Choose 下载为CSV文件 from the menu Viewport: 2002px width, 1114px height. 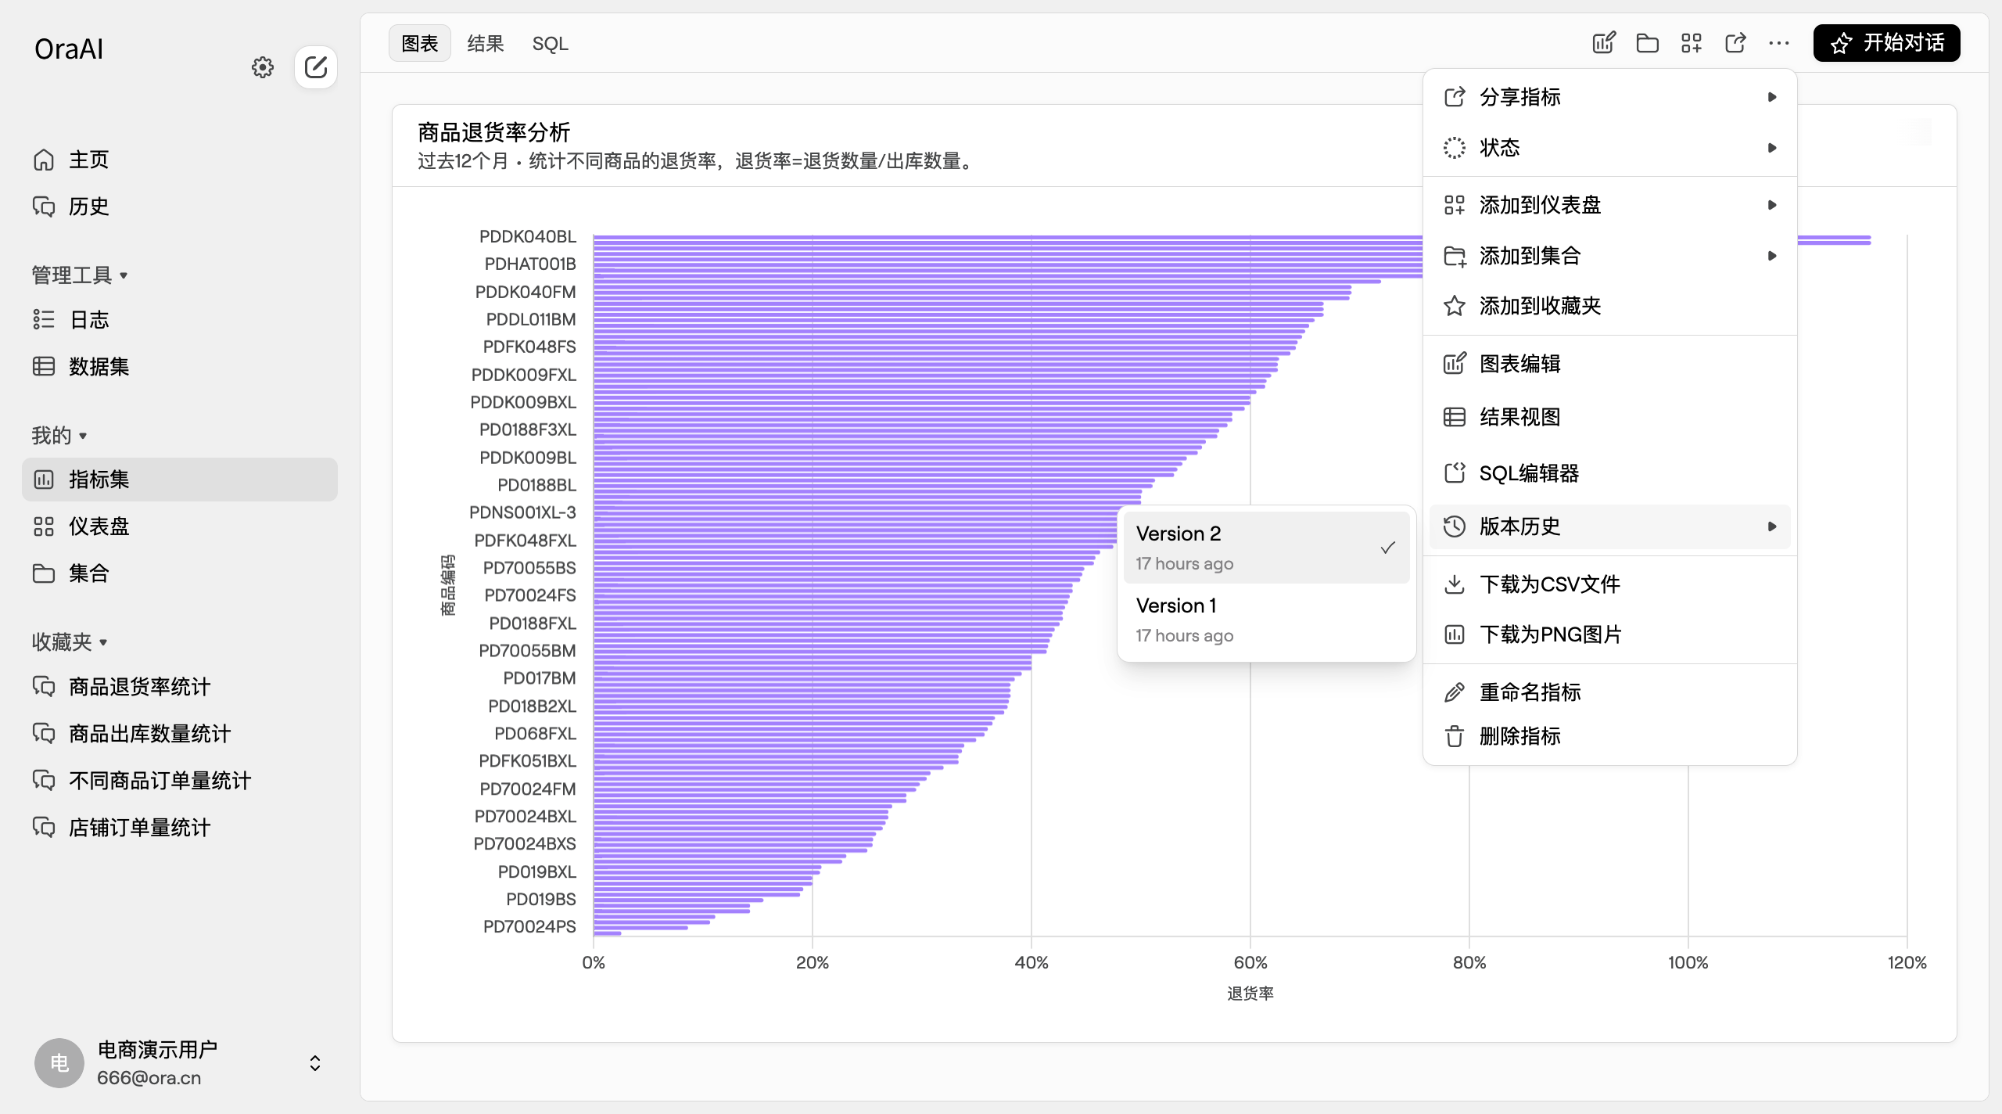[x=1548, y=584]
